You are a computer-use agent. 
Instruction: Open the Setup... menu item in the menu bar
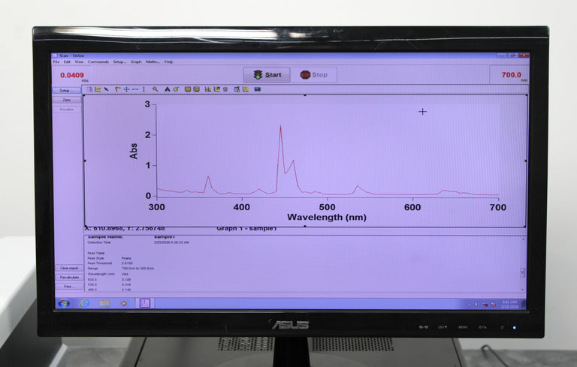[x=119, y=62]
